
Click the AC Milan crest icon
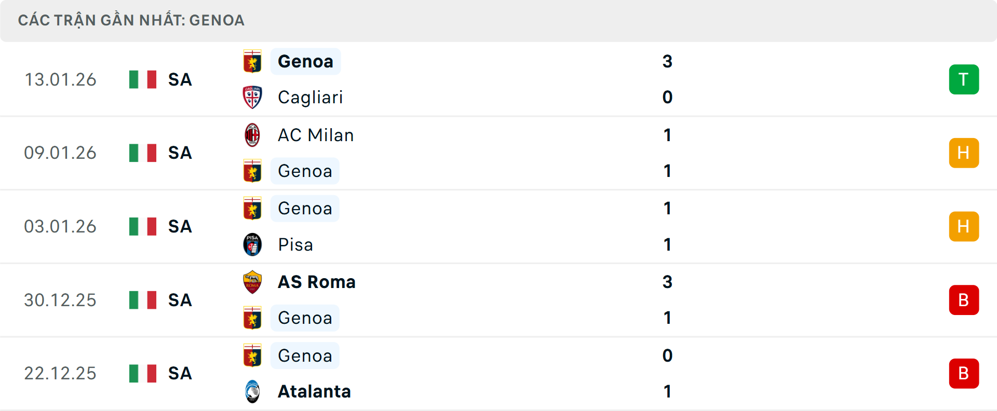pyautogui.click(x=253, y=135)
